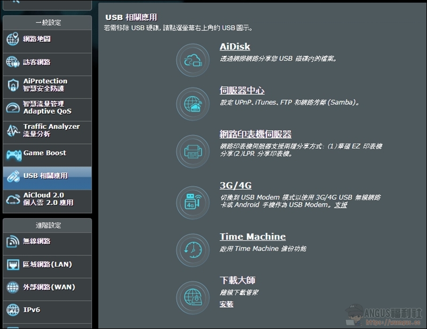Open 無線網路 wireless settings
The height and width of the screenshot is (329, 427).
pos(37,242)
